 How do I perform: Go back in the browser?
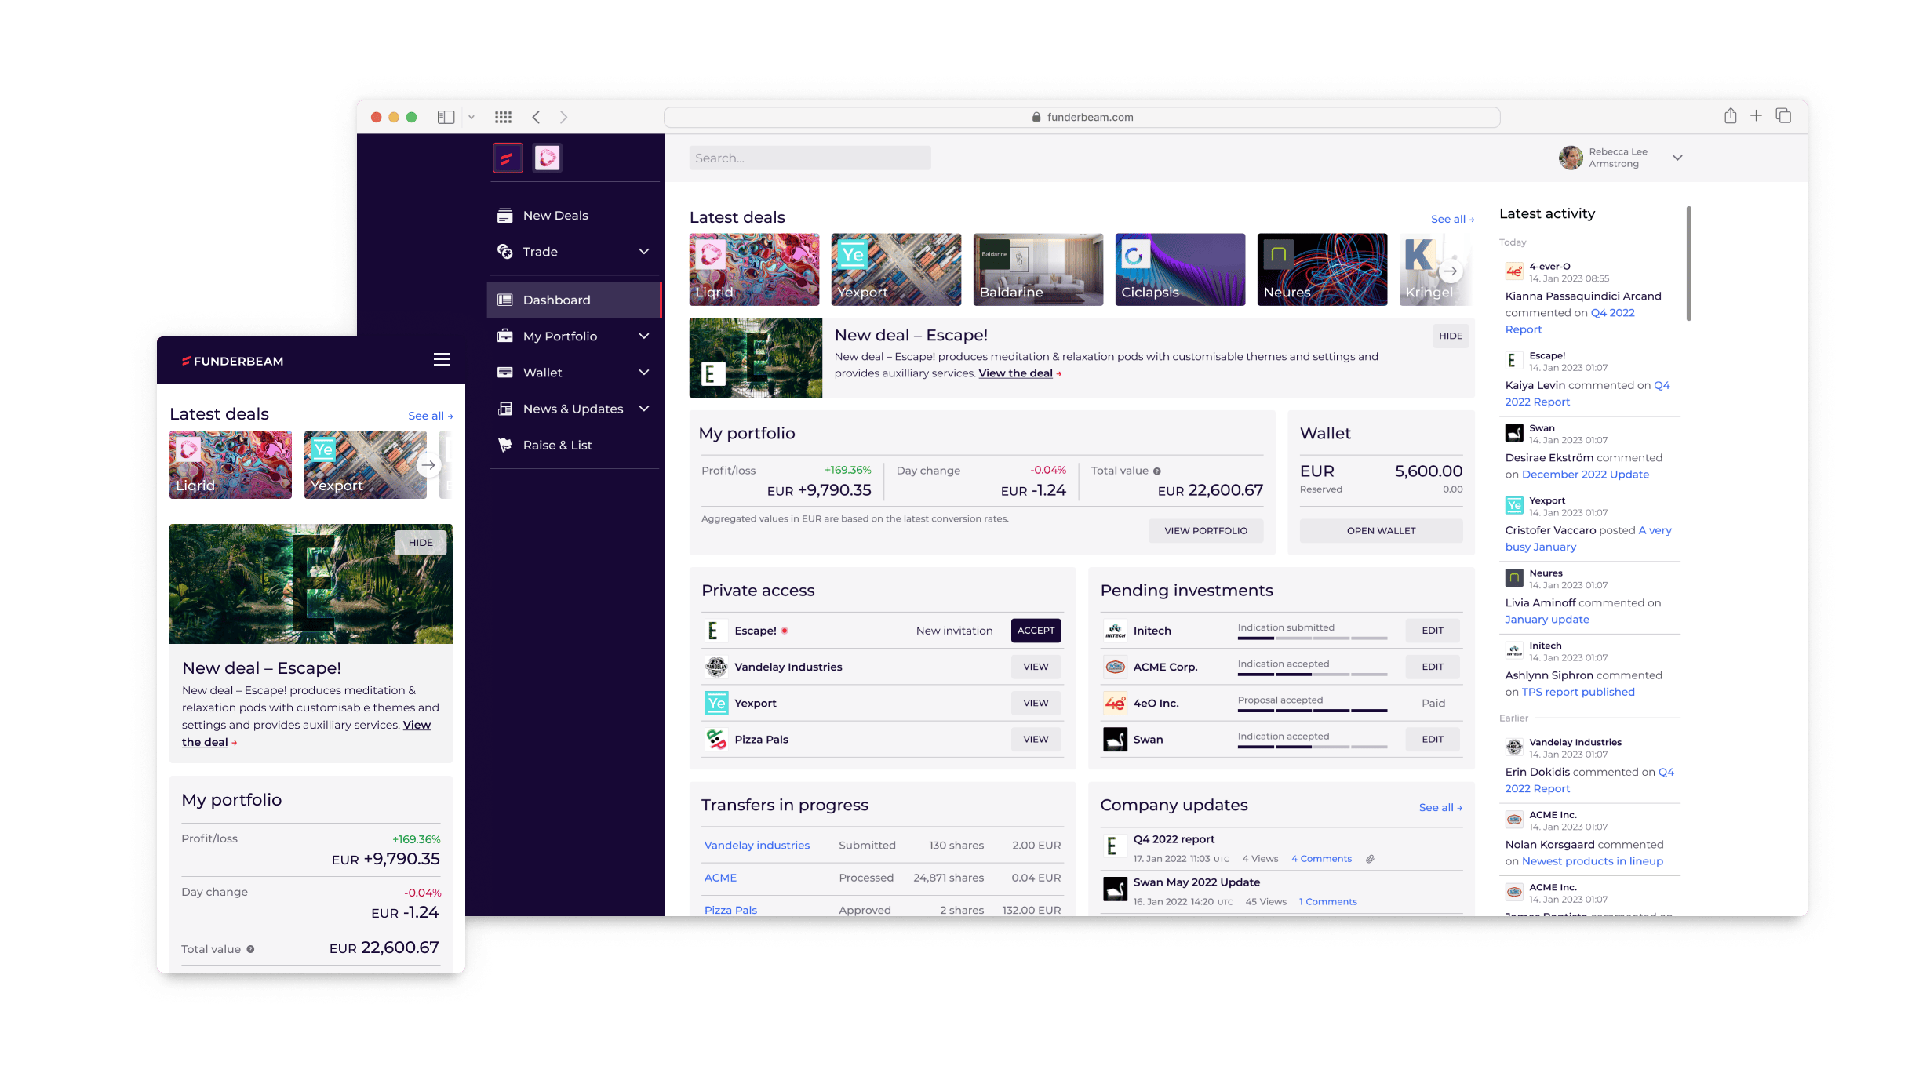(x=536, y=117)
